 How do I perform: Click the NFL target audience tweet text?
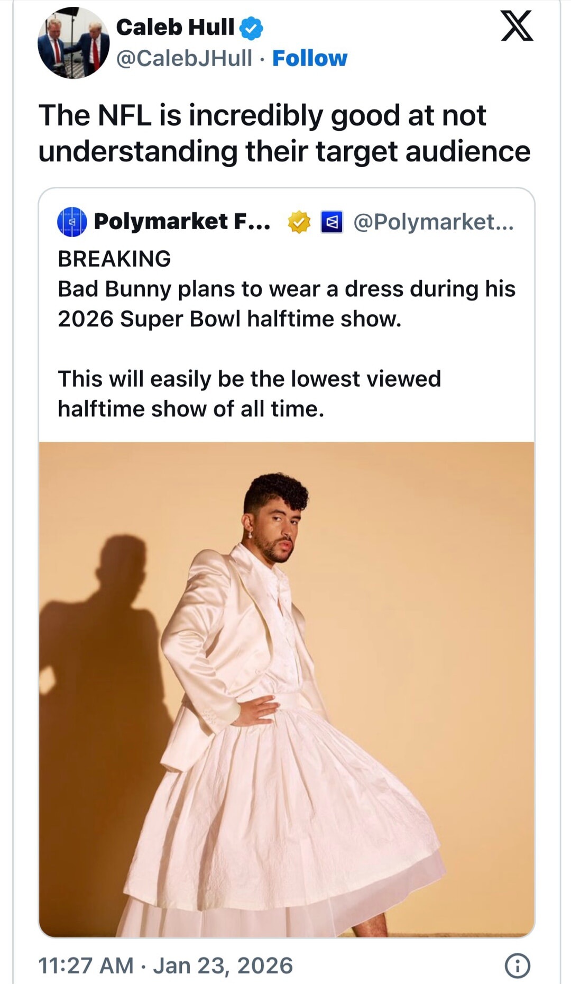284,133
